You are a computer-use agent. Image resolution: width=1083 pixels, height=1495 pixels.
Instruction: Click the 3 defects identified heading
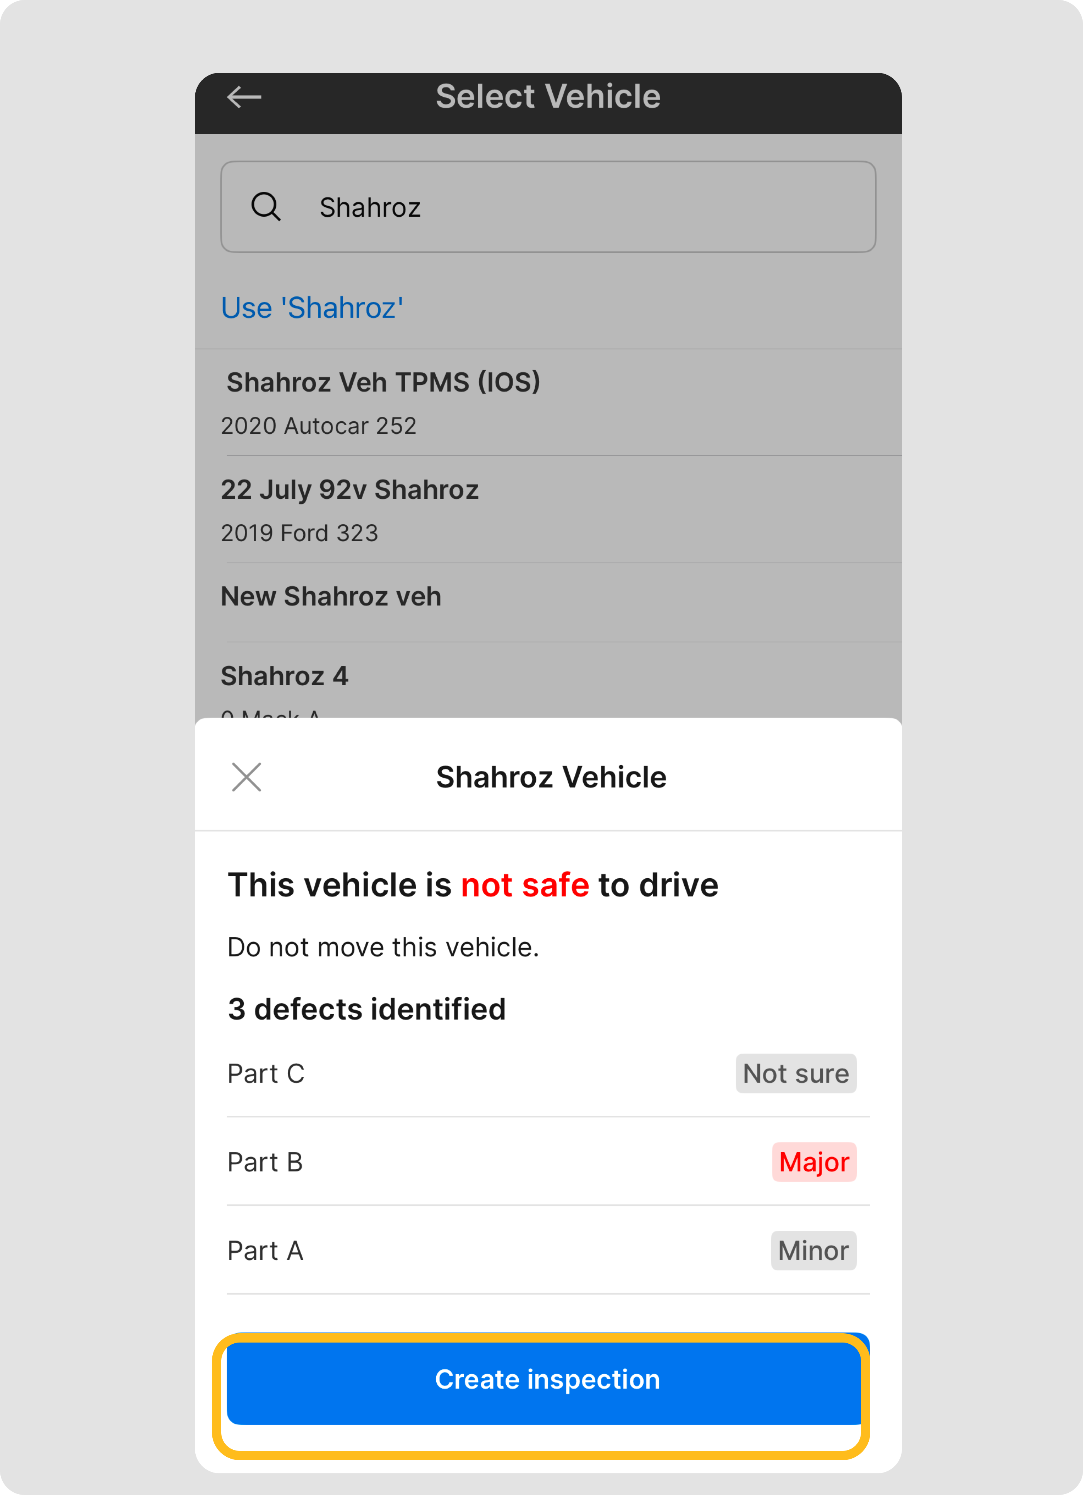pyautogui.click(x=367, y=1009)
